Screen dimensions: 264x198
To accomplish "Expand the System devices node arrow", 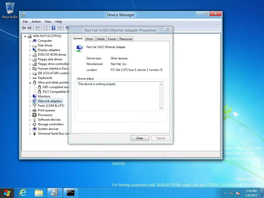I will click(x=30, y=129).
